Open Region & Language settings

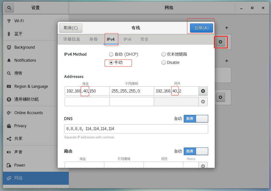pos(36,86)
